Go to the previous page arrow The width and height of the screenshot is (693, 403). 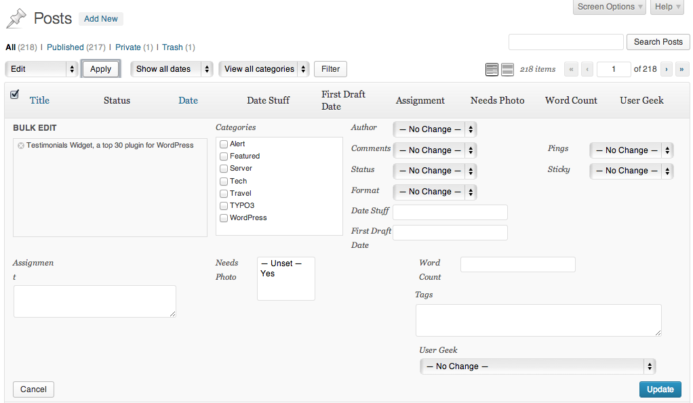[587, 69]
